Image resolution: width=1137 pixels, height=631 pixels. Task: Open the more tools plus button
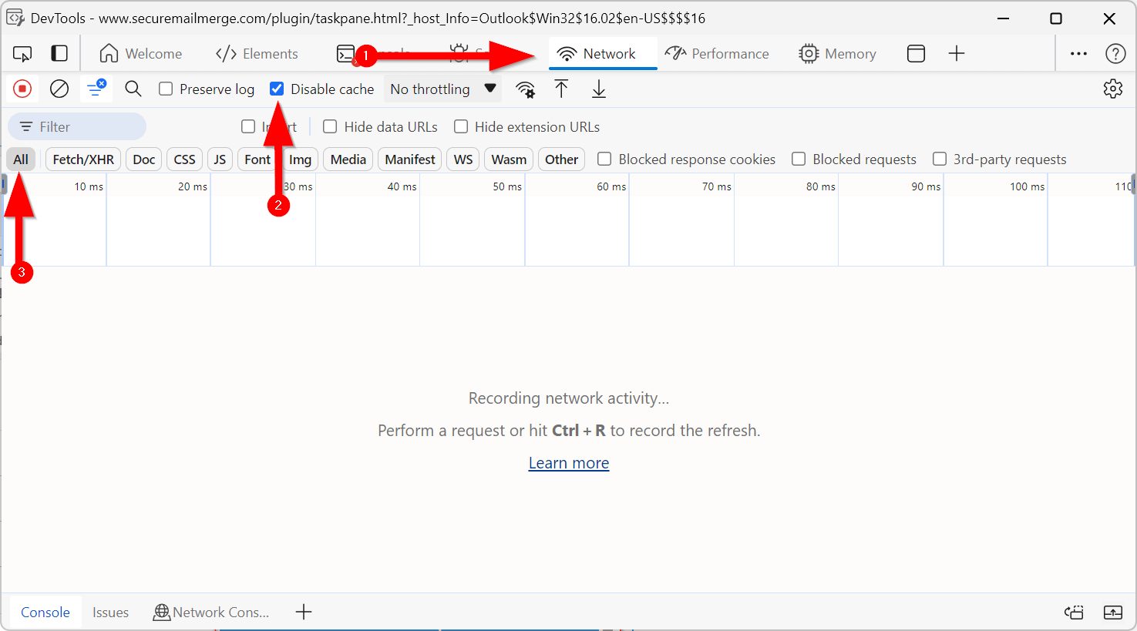(x=957, y=54)
